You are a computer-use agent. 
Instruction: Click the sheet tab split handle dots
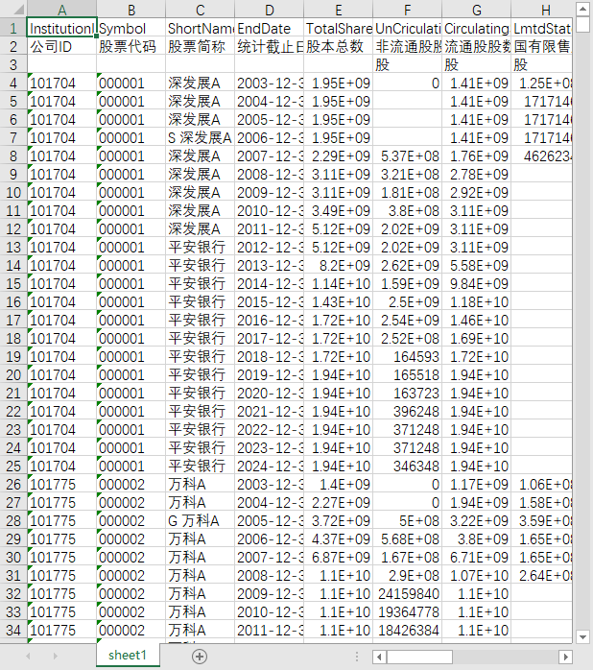click(x=357, y=657)
